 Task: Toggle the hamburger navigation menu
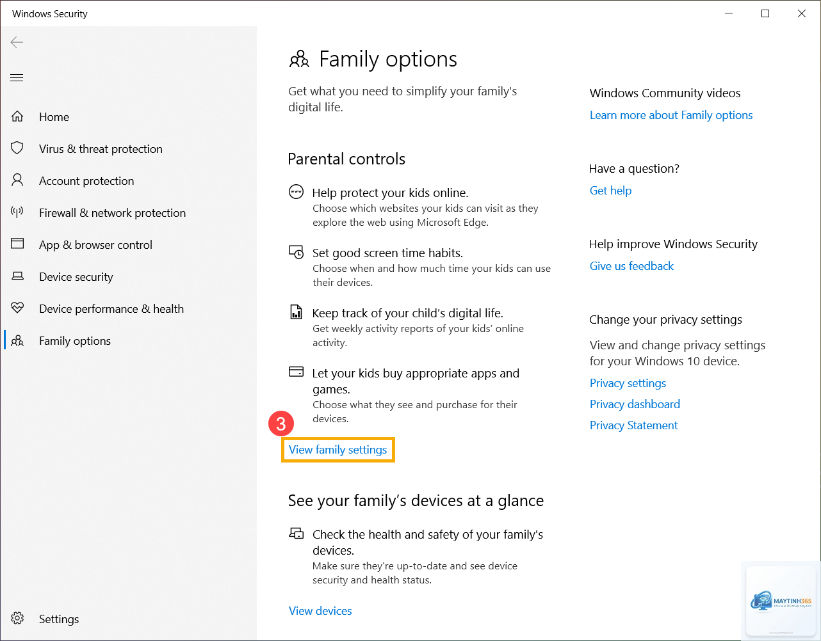(17, 78)
